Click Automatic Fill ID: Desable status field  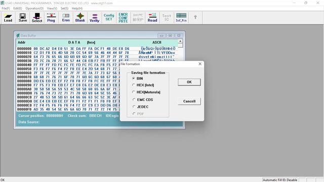pos(280,180)
